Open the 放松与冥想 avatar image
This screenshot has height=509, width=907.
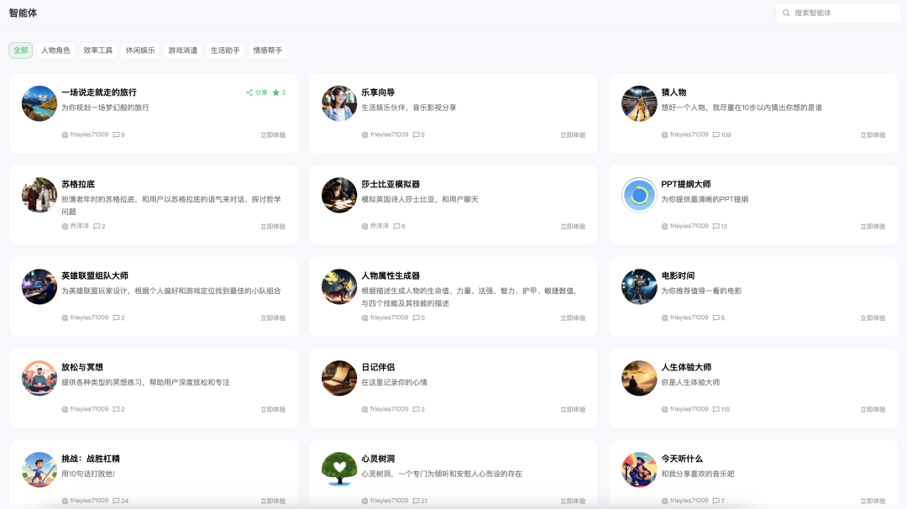(39, 378)
